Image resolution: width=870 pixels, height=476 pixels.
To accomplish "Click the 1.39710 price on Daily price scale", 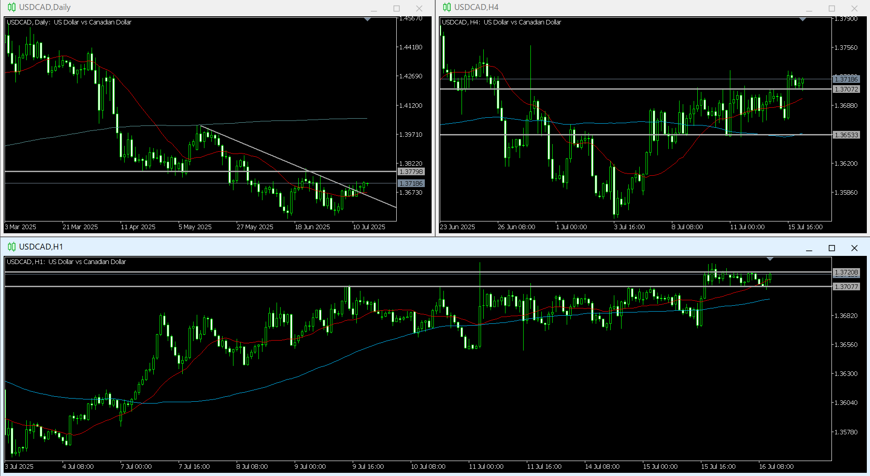I will click(x=410, y=135).
